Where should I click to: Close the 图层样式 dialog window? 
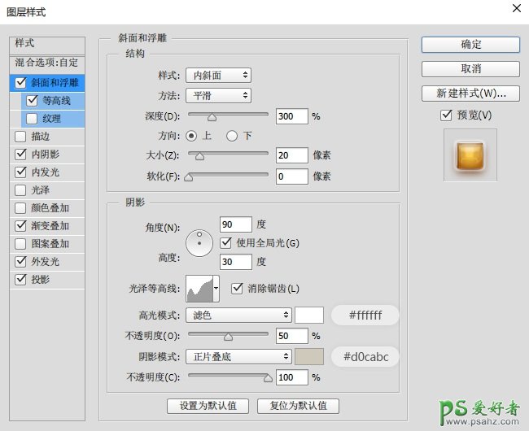pos(515,8)
